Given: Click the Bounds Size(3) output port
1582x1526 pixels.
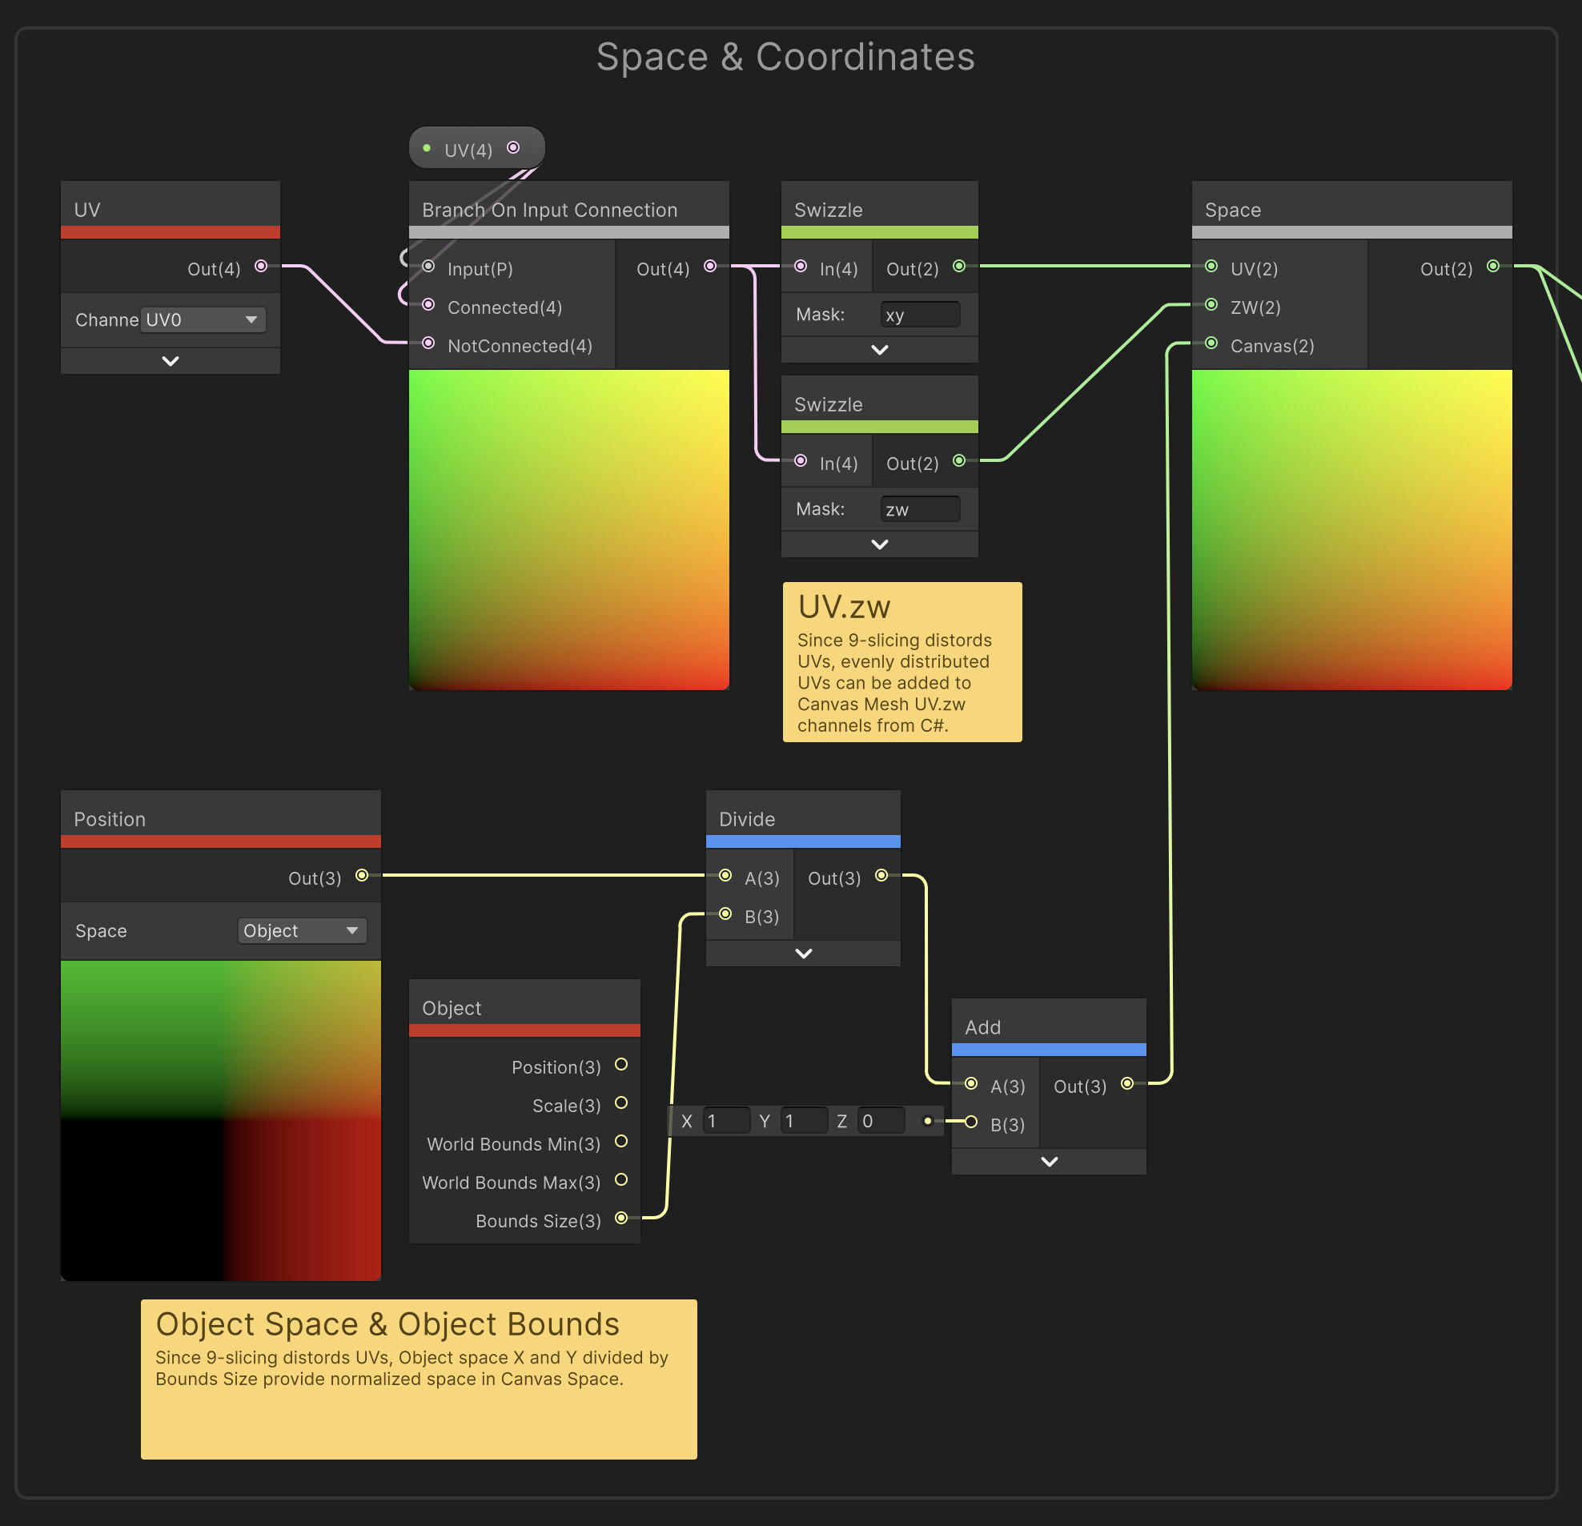Looking at the screenshot, I should pyautogui.click(x=621, y=1218).
